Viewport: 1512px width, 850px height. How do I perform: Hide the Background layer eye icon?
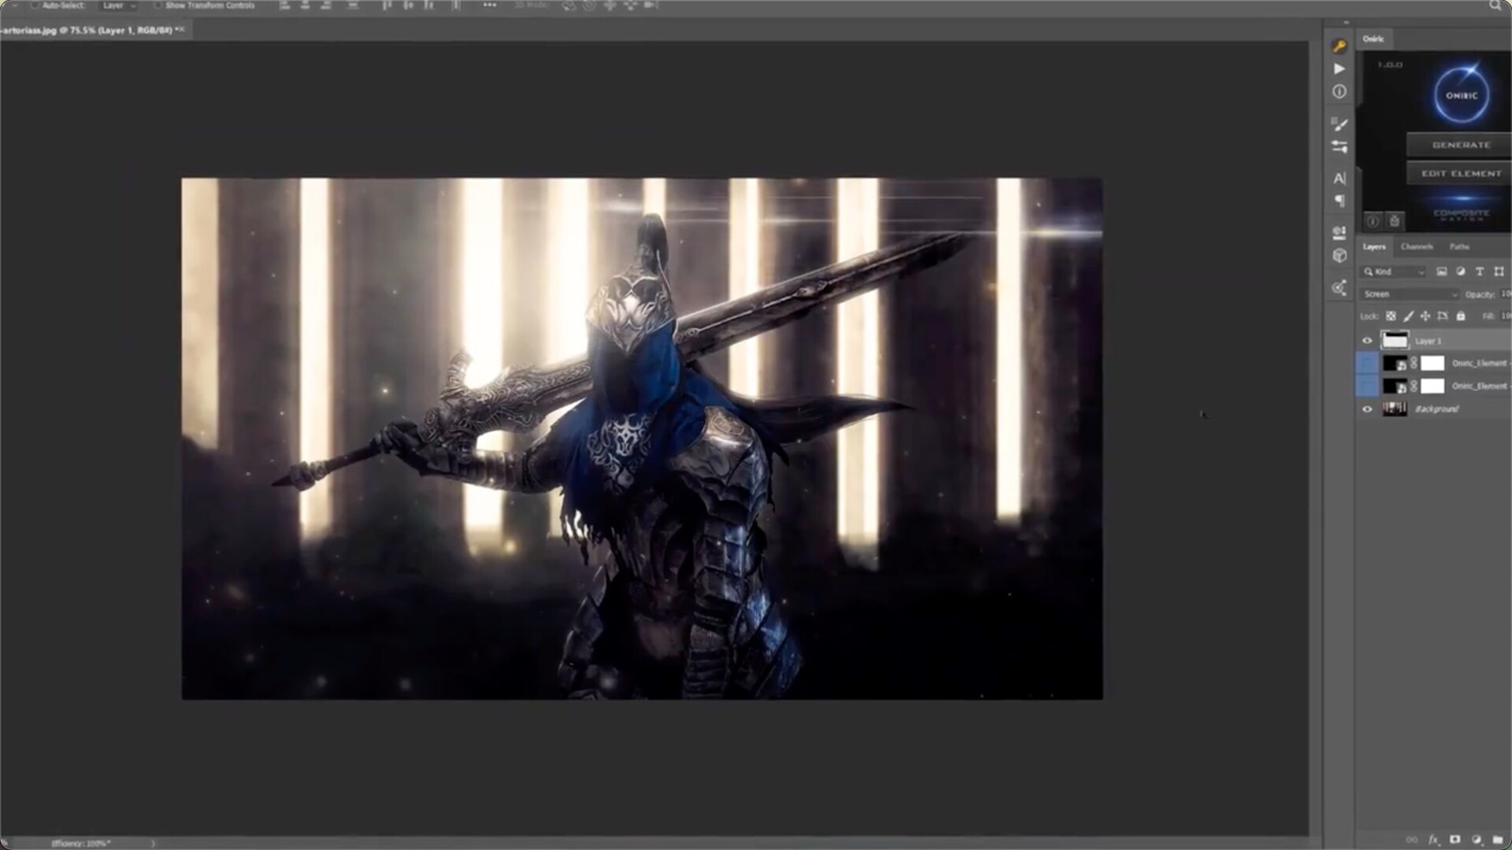click(x=1367, y=409)
